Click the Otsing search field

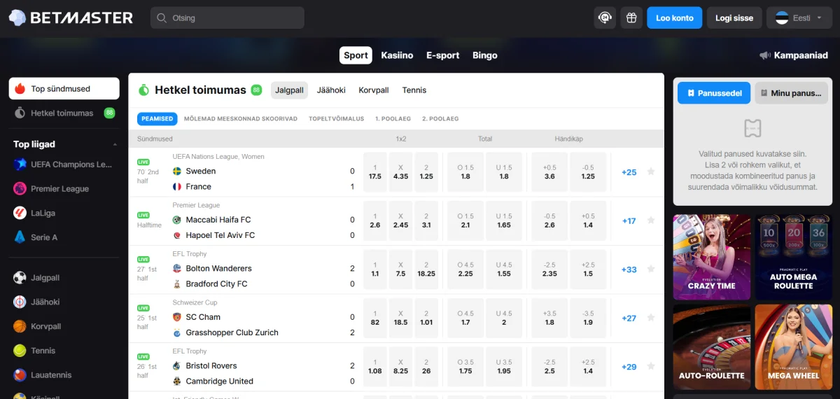[x=227, y=17]
